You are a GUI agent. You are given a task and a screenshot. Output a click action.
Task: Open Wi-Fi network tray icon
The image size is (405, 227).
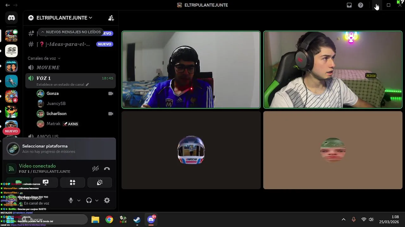pyautogui.click(x=364, y=219)
